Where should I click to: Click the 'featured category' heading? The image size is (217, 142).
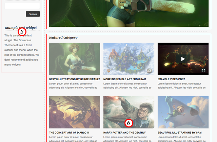(63, 38)
